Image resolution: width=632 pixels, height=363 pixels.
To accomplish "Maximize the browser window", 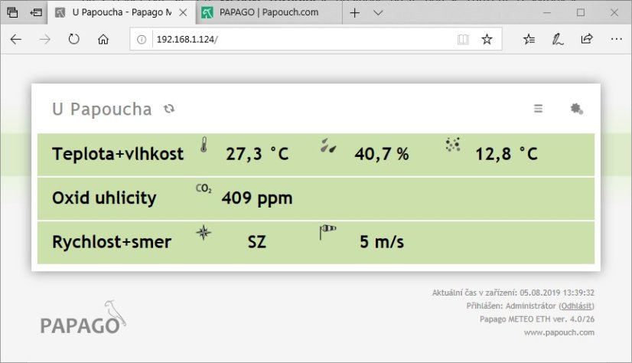I will coord(581,13).
